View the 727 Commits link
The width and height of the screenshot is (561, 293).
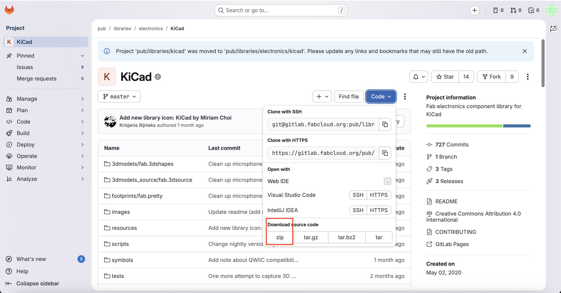point(452,144)
